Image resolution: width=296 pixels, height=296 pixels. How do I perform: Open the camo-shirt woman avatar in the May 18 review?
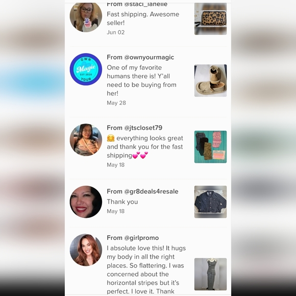coord(86,140)
